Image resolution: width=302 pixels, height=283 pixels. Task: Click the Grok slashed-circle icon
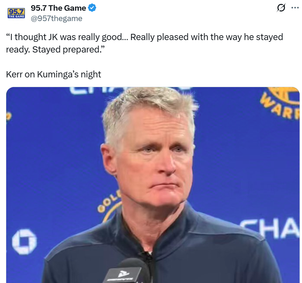(x=281, y=8)
